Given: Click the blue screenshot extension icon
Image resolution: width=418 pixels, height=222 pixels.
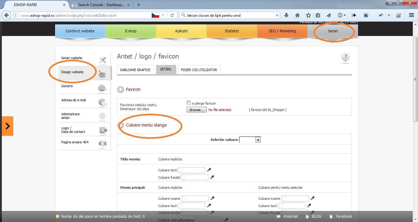Looking at the screenshot, I should pos(366,15).
